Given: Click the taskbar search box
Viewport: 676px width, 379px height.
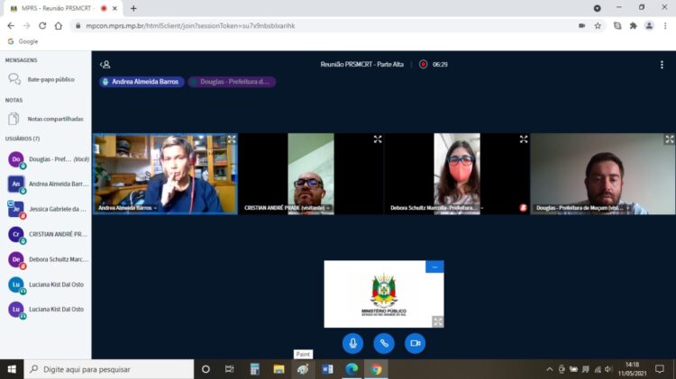Looking at the screenshot, I should (x=109, y=369).
